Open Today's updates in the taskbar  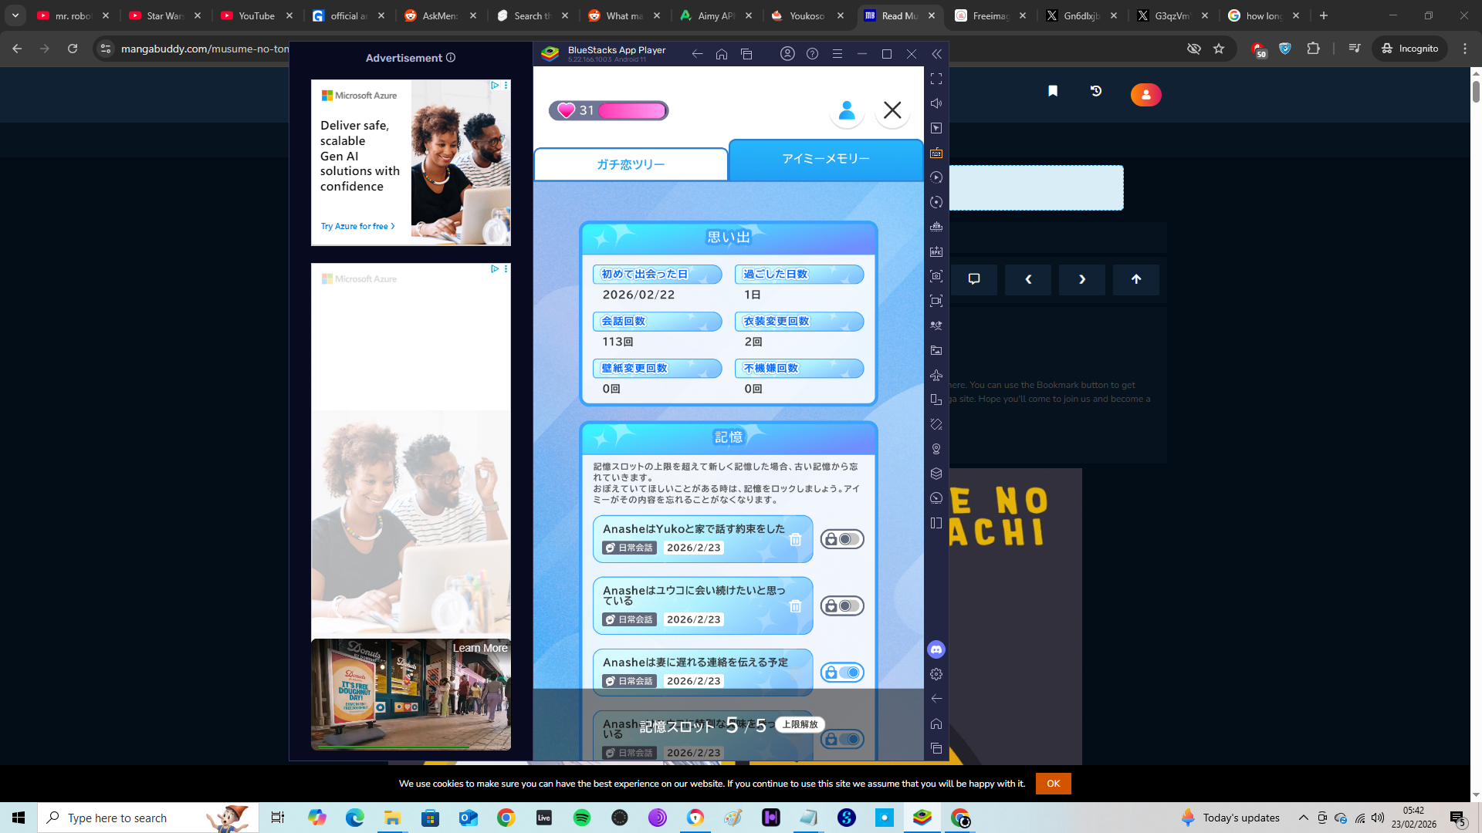pyautogui.click(x=1230, y=818)
